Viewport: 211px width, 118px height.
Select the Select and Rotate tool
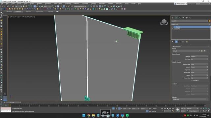tap(37, 7)
